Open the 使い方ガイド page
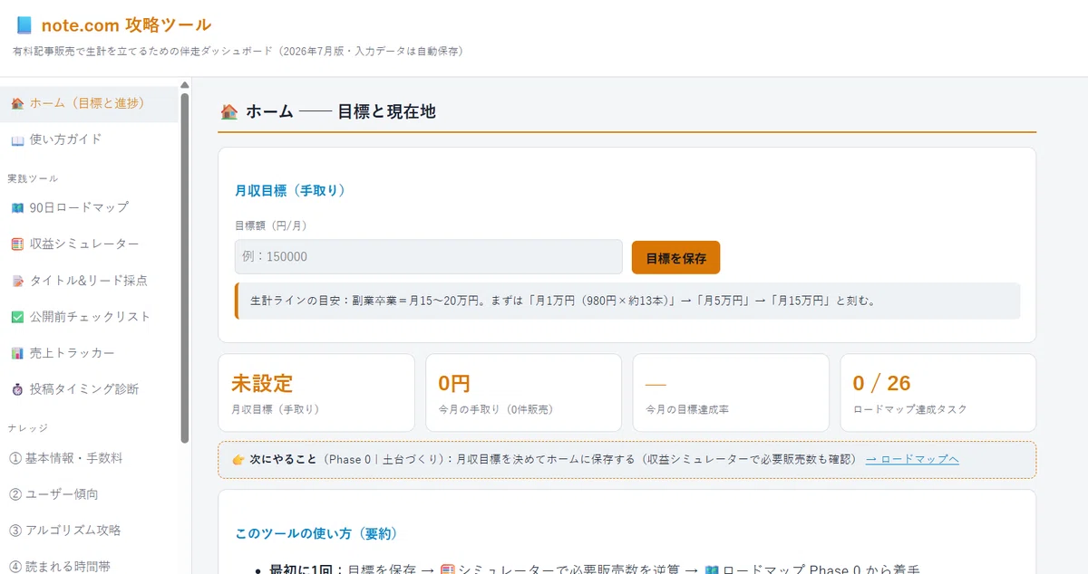Image resolution: width=1088 pixels, height=574 pixels. coord(89,139)
